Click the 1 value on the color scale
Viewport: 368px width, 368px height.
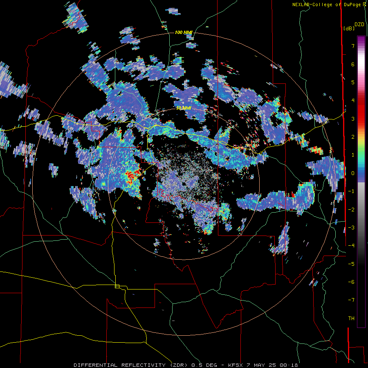353,155
